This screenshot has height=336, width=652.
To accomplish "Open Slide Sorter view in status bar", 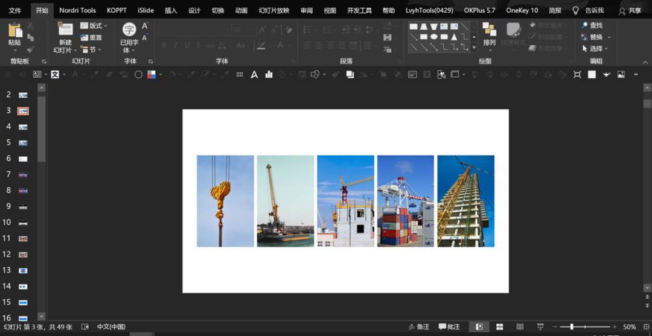I will [500, 327].
